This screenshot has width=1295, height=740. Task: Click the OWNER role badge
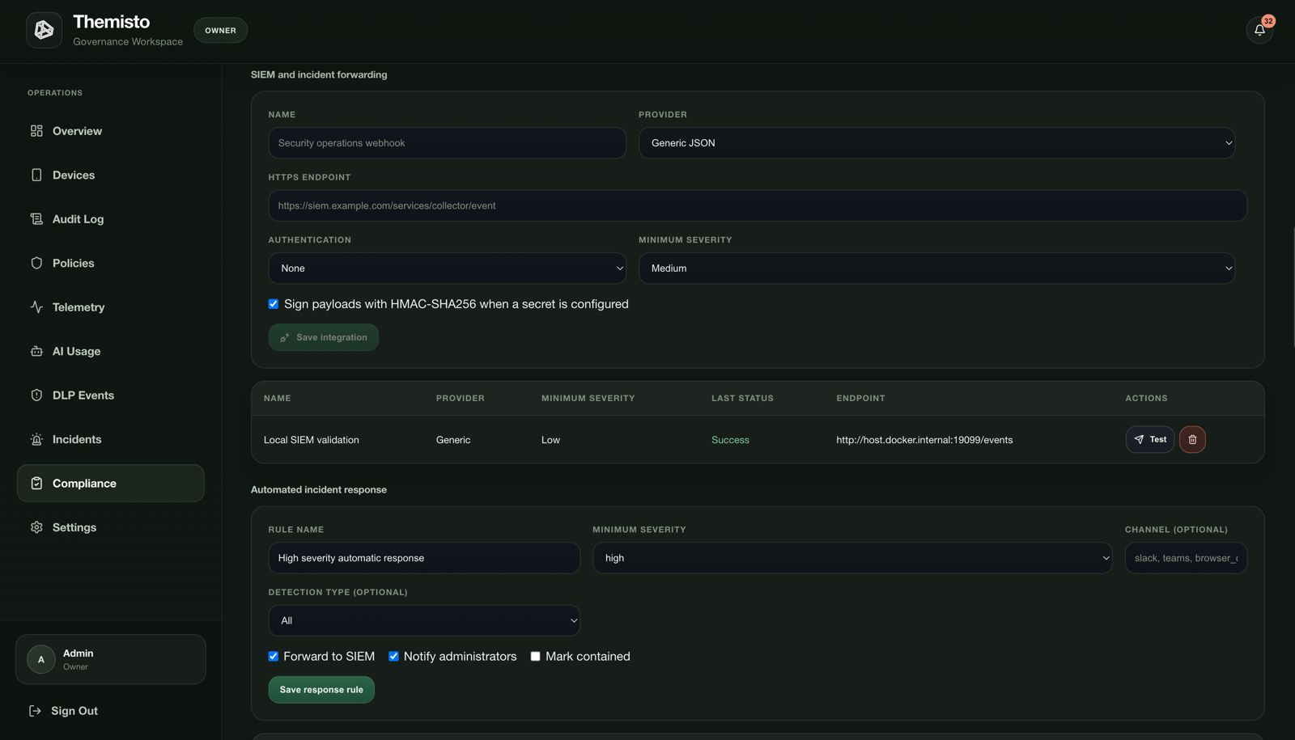pyautogui.click(x=220, y=31)
